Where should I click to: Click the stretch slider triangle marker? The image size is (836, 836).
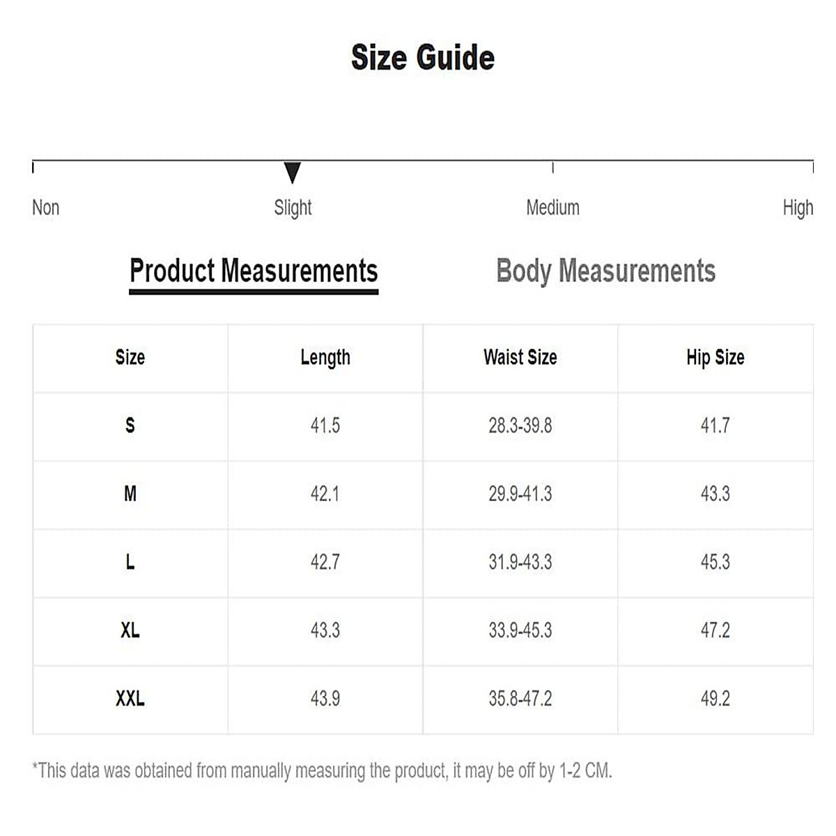pos(293,172)
